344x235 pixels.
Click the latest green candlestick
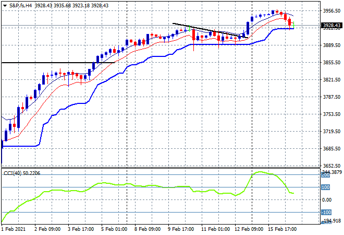point(294,25)
